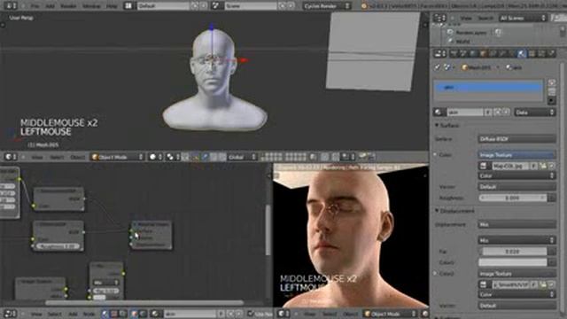
Task: Adjust the Roughness slider in Surface panel
Action: pyautogui.click(x=513, y=198)
